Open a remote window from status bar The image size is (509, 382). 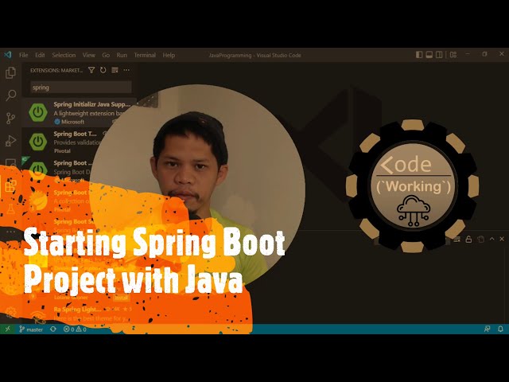[x=7, y=329]
